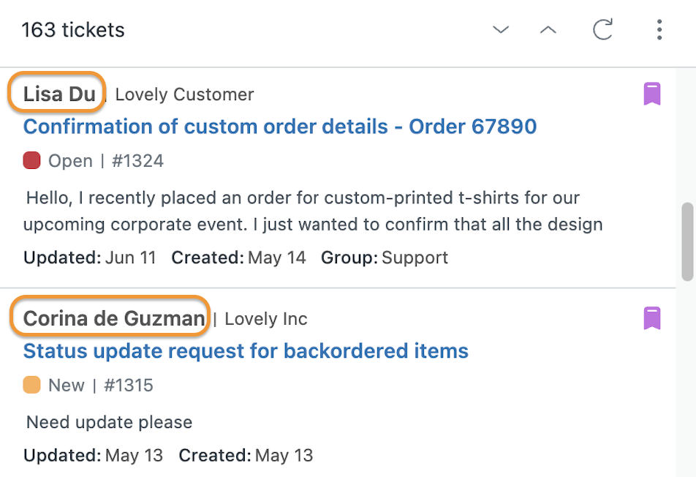Select requester name Lisa Du

point(59,94)
